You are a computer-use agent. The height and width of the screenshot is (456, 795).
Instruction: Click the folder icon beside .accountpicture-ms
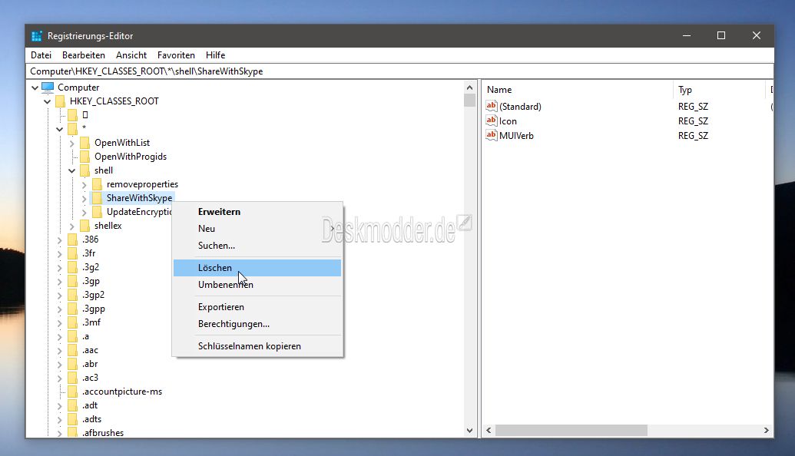click(72, 392)
